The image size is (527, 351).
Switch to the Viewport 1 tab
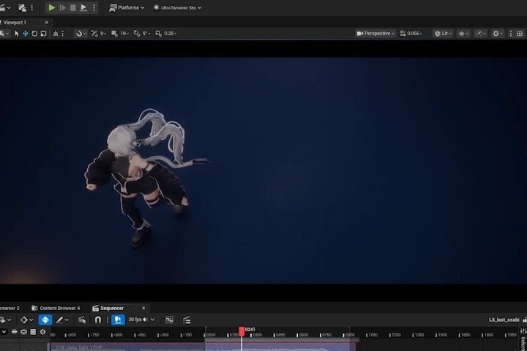(x=15, y=23)
